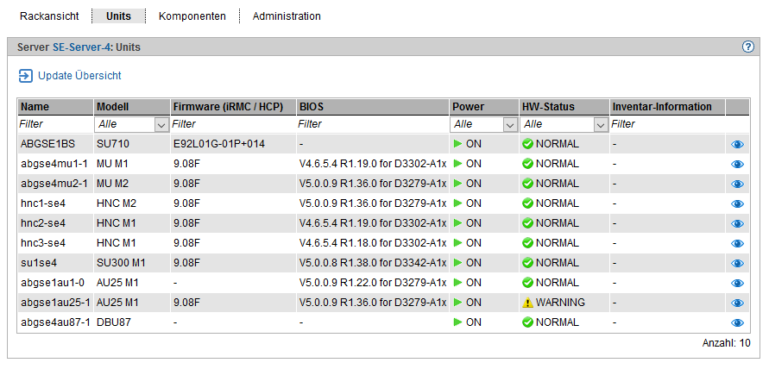Click eye icon for abgse1au1-0 row
769x369 pixels.
pos(737,283)
